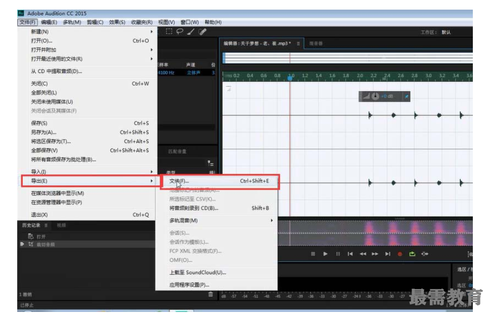This screenshot has height=317, width=486.
Task: Toggle the green Loop Playback button
Action: point(412,254)
